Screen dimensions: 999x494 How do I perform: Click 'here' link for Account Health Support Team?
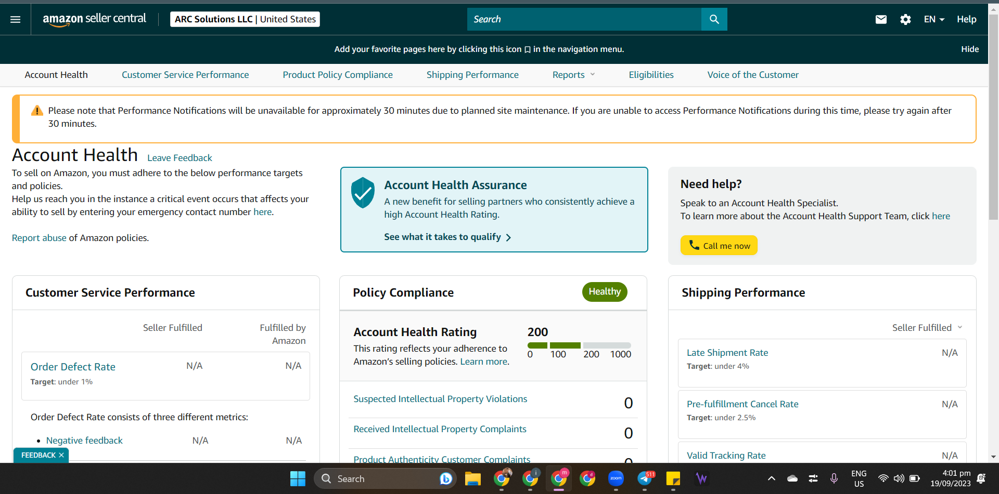point(941,216)
